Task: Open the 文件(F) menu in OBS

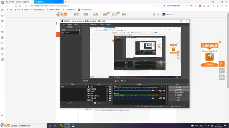Action: point(63,24)
